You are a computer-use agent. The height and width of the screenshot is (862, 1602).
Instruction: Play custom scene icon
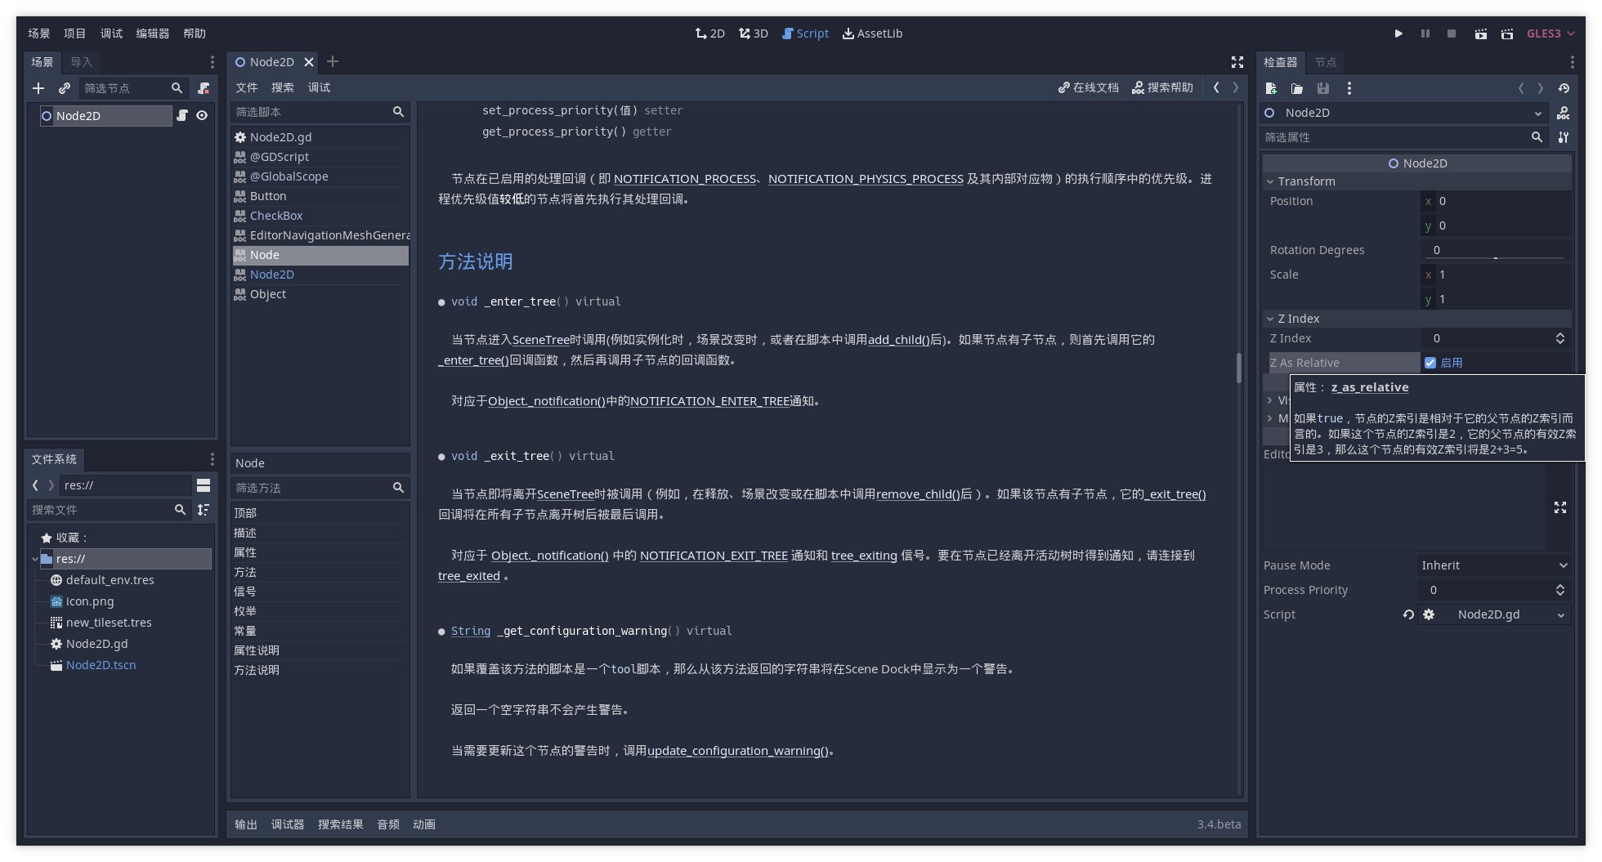pos(1507,33)
